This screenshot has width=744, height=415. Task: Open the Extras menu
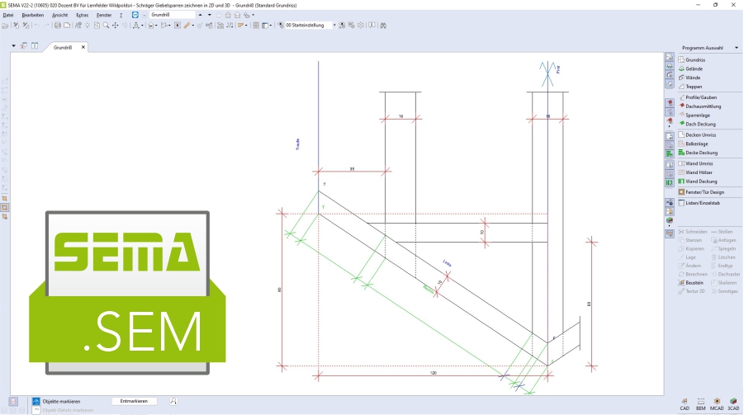click(82, 15)
